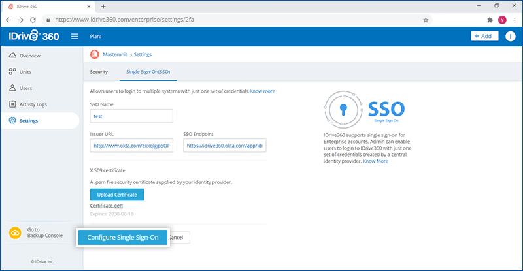
Task: Click the browser forward arrow
Action: pyautogui.click(x=21, y=20)
